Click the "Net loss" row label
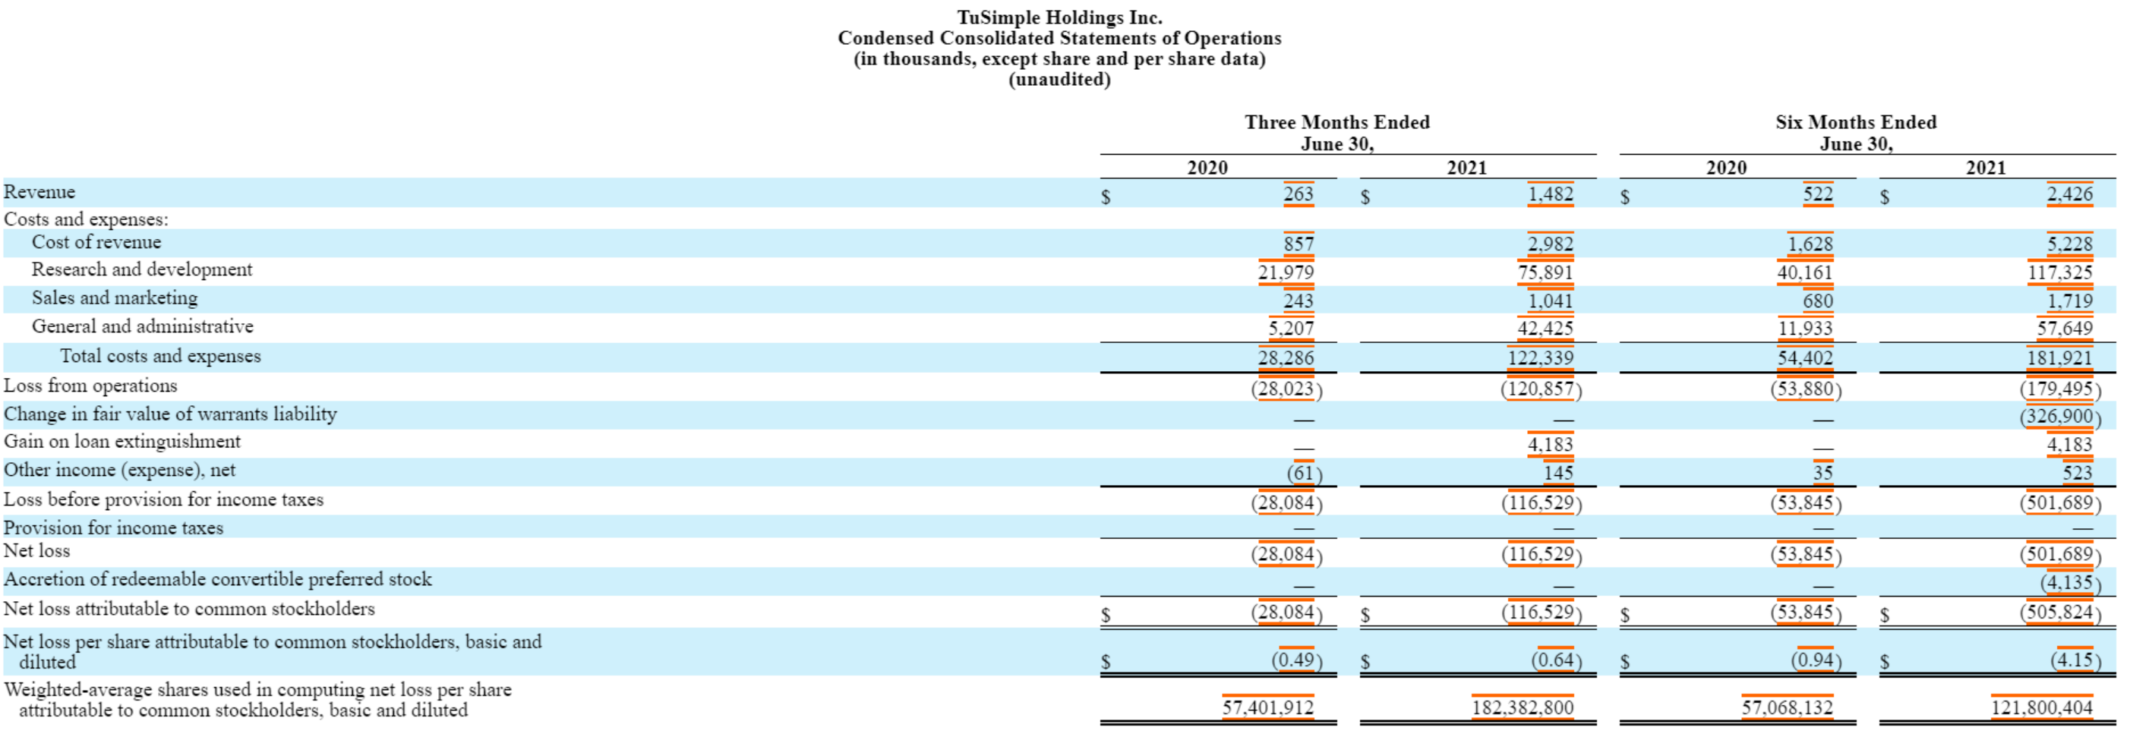The width and height of the screenshot is (2130, 737). 37,551
